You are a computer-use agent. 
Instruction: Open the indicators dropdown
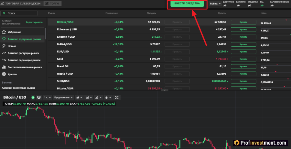[88, 98]
